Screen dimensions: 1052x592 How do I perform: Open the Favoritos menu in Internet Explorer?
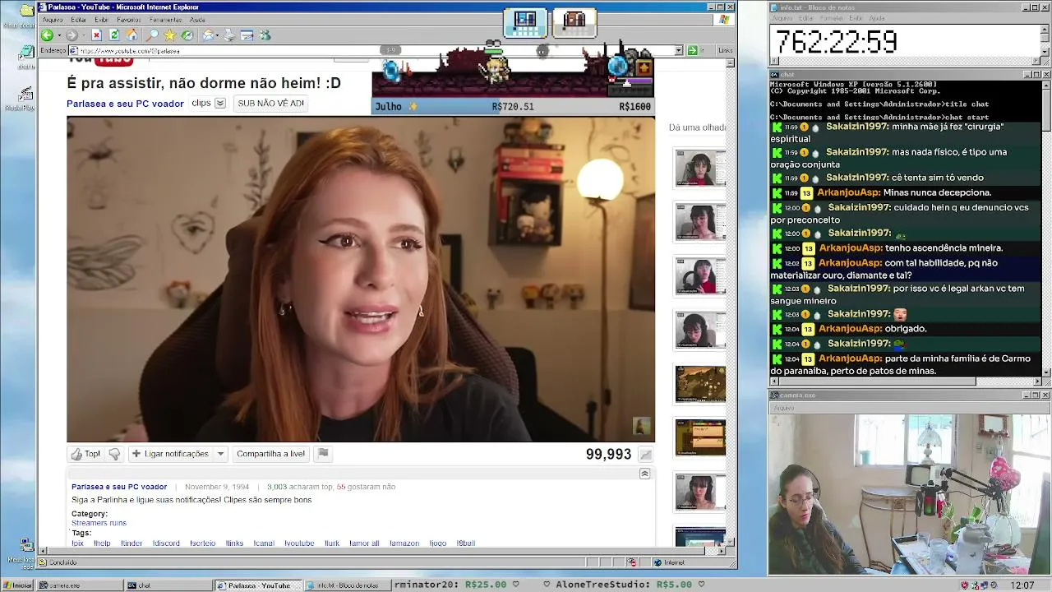129,20
